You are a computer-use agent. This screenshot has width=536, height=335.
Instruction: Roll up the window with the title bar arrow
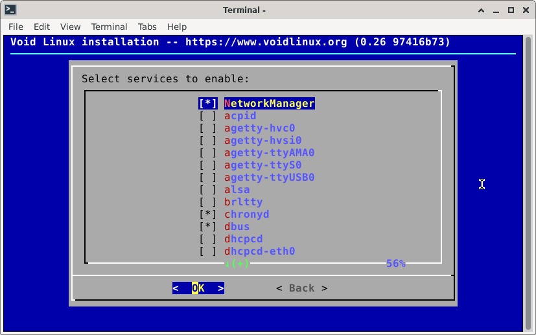pos(481,10)
